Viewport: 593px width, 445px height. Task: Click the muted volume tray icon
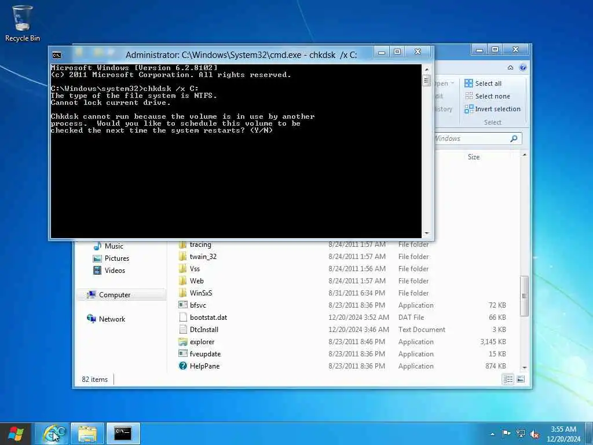coord(535,434)
